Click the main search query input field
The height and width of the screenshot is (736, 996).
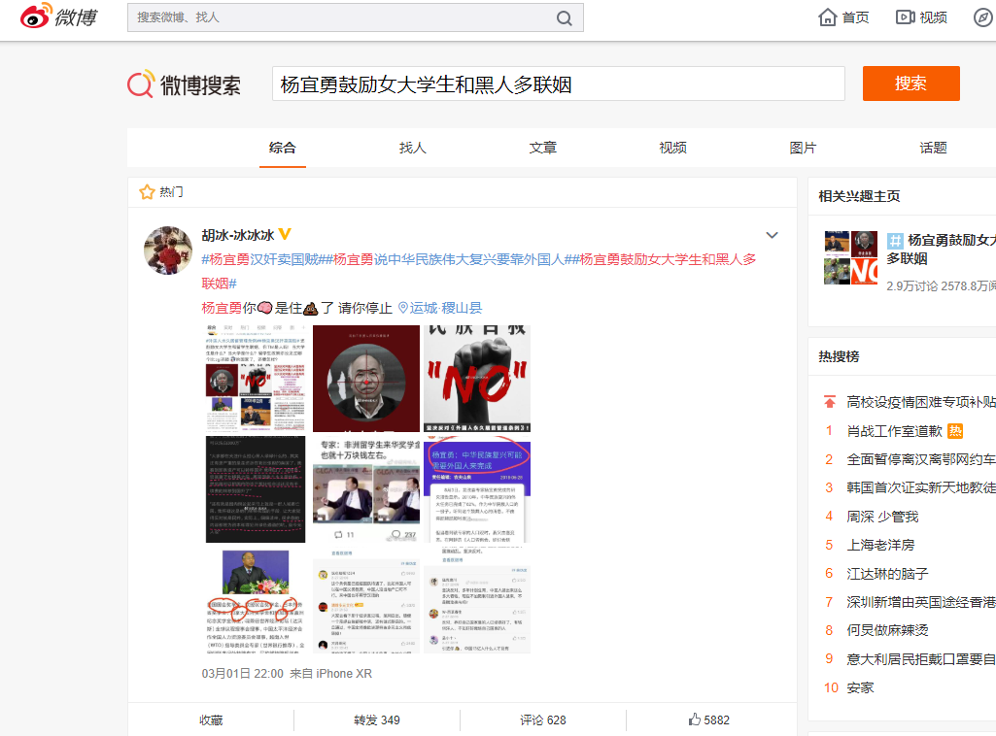click(x=558, y=84)
